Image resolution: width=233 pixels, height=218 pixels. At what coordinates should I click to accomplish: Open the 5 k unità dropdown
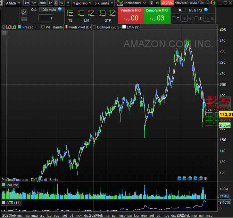(x=104, y=3)
